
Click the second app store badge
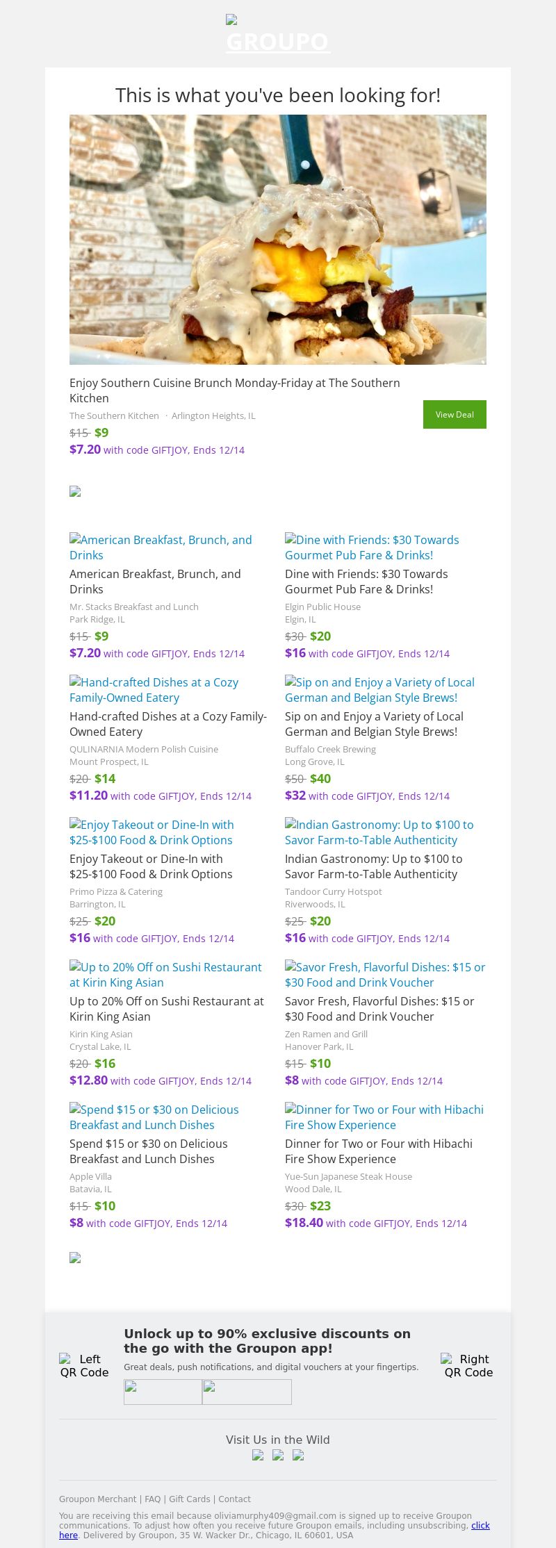[247, 1392]
